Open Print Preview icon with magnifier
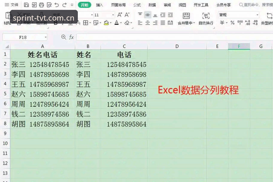 coord(49,5)
